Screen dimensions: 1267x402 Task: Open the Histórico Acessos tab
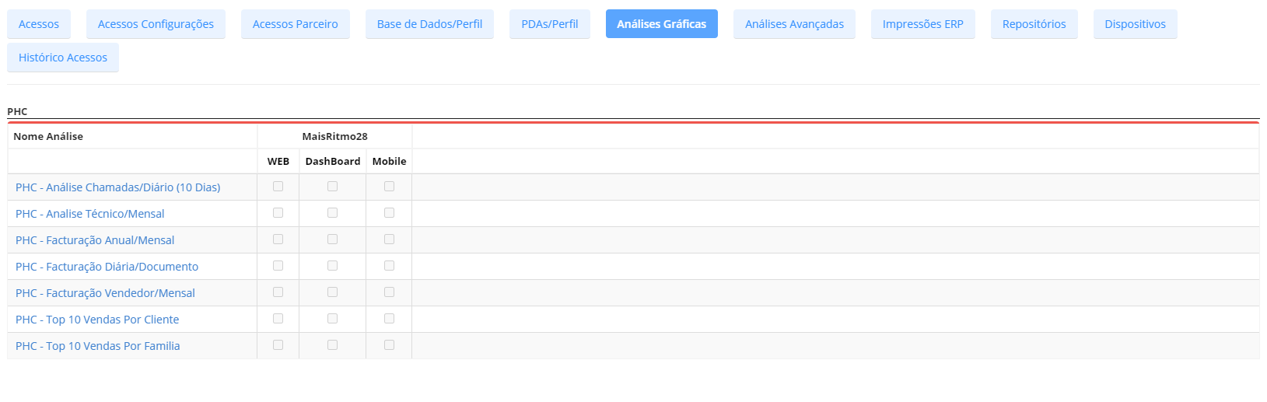pyautogui.click(x=63, y=58)
